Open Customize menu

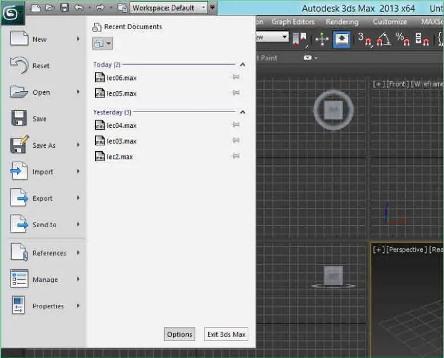(x=390, y=22)
